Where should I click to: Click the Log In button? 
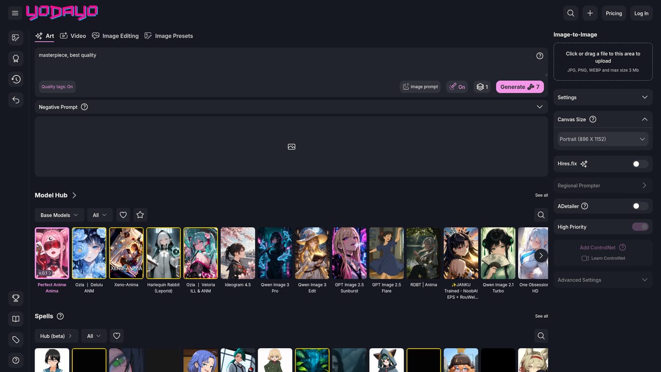coord(641,13)
